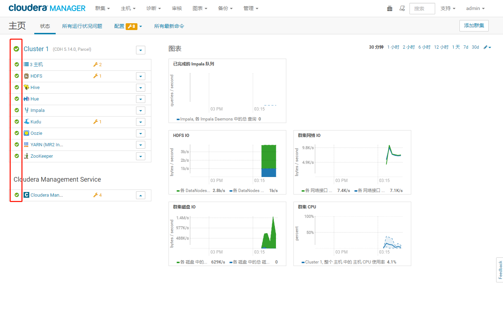Click the green health icon for Hue
This screenshot has height=310, width=503.
click(x=17, y=99)
